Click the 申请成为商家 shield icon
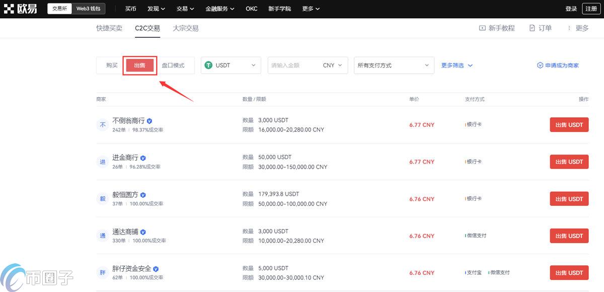The width and height of the screenshot is (604, 292). 541,65
